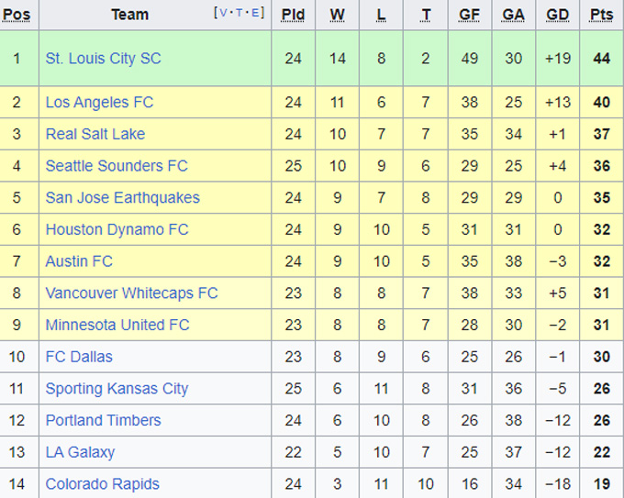Screen dimensions: 624x498
Task: Click the GD column header
Action: click(x=557, y=15)
